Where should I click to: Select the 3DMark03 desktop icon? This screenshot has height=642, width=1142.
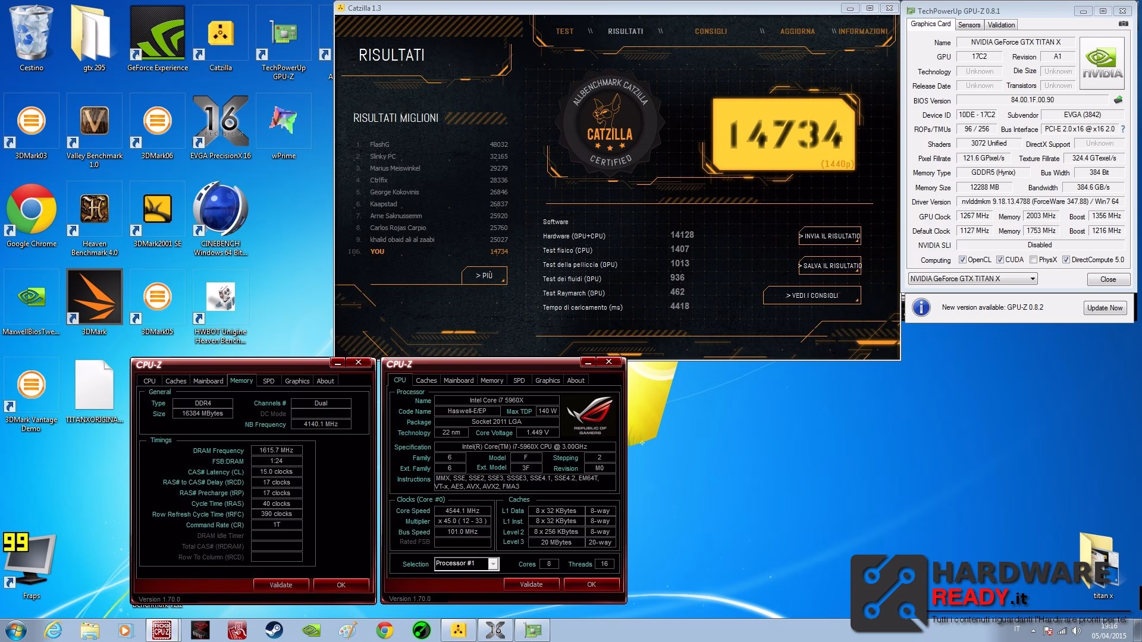point(32,126)
